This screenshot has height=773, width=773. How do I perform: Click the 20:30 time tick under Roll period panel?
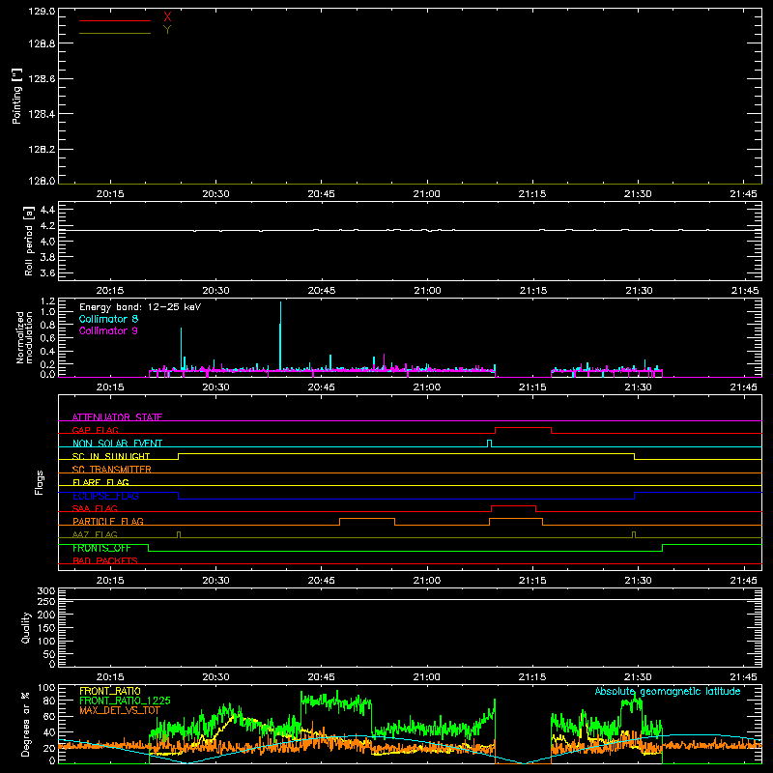click(215, 291)
